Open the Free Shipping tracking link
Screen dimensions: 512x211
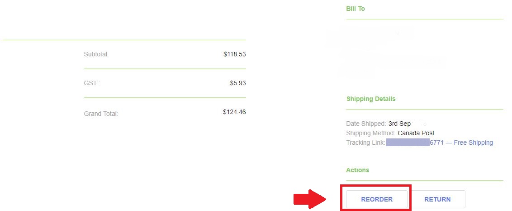[473, 142]
